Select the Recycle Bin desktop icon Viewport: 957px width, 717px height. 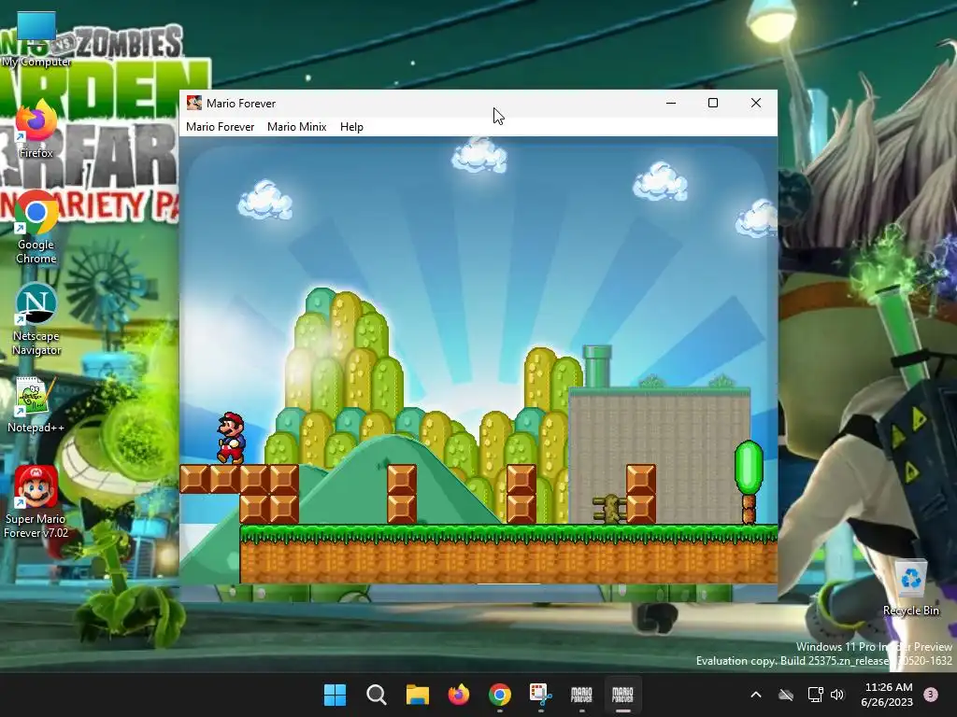pos(910,588)
